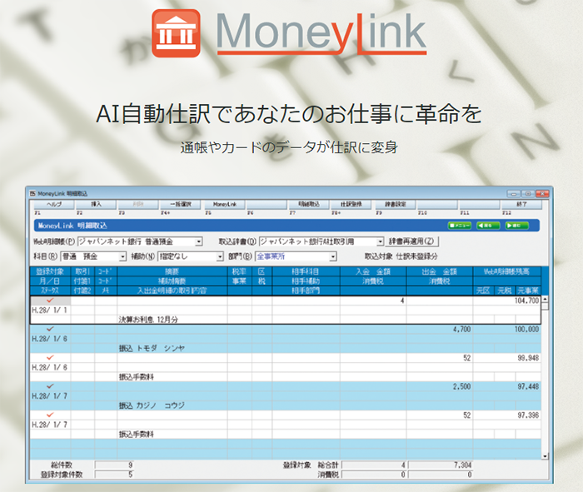
Task: Click the green メニュー button
Action: coord(463,225)
